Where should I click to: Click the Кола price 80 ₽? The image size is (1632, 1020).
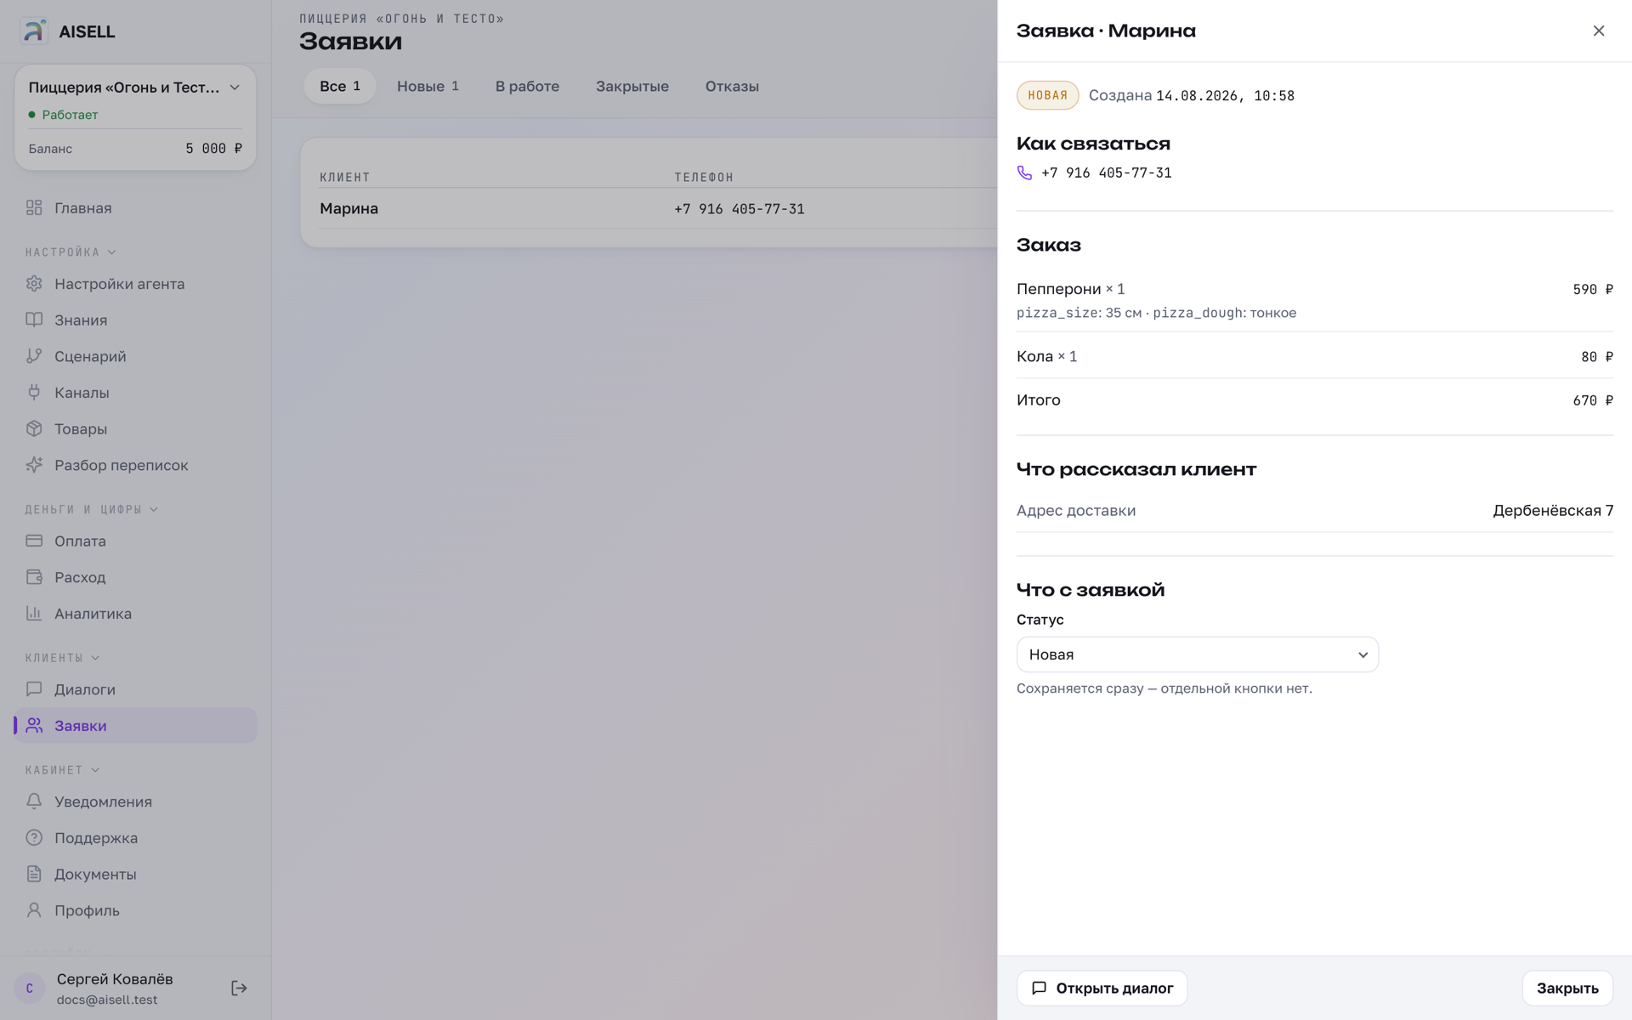(x=1596, y=357)
